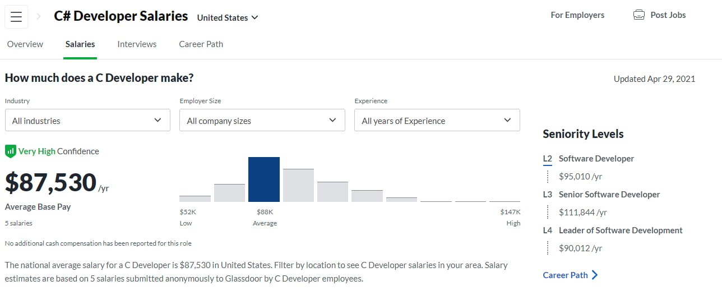The width and height of the screenshot is (722, 295).
Task: Select the L2 Software Developer level
Action: pyautogui.click(x=596, y=159)
